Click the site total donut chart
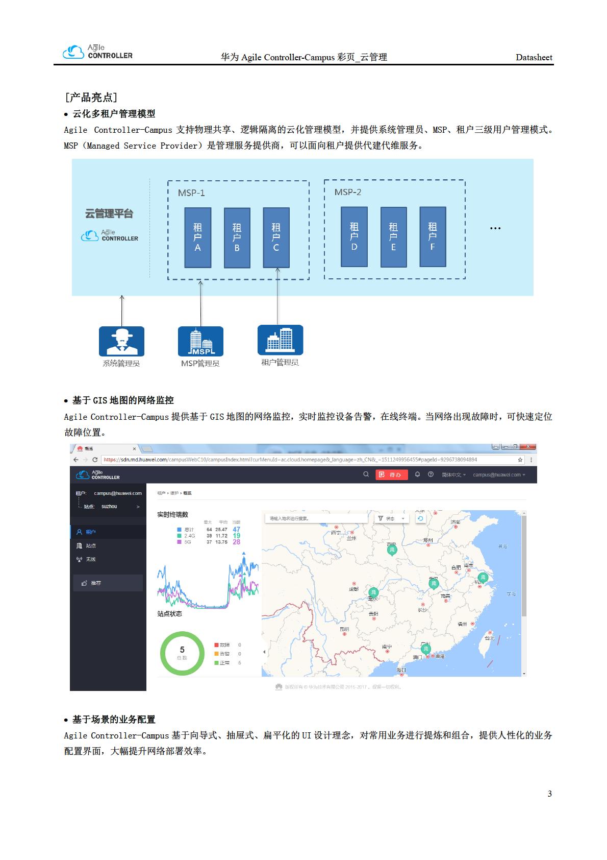Screen dimensions: 607x860 182,653
